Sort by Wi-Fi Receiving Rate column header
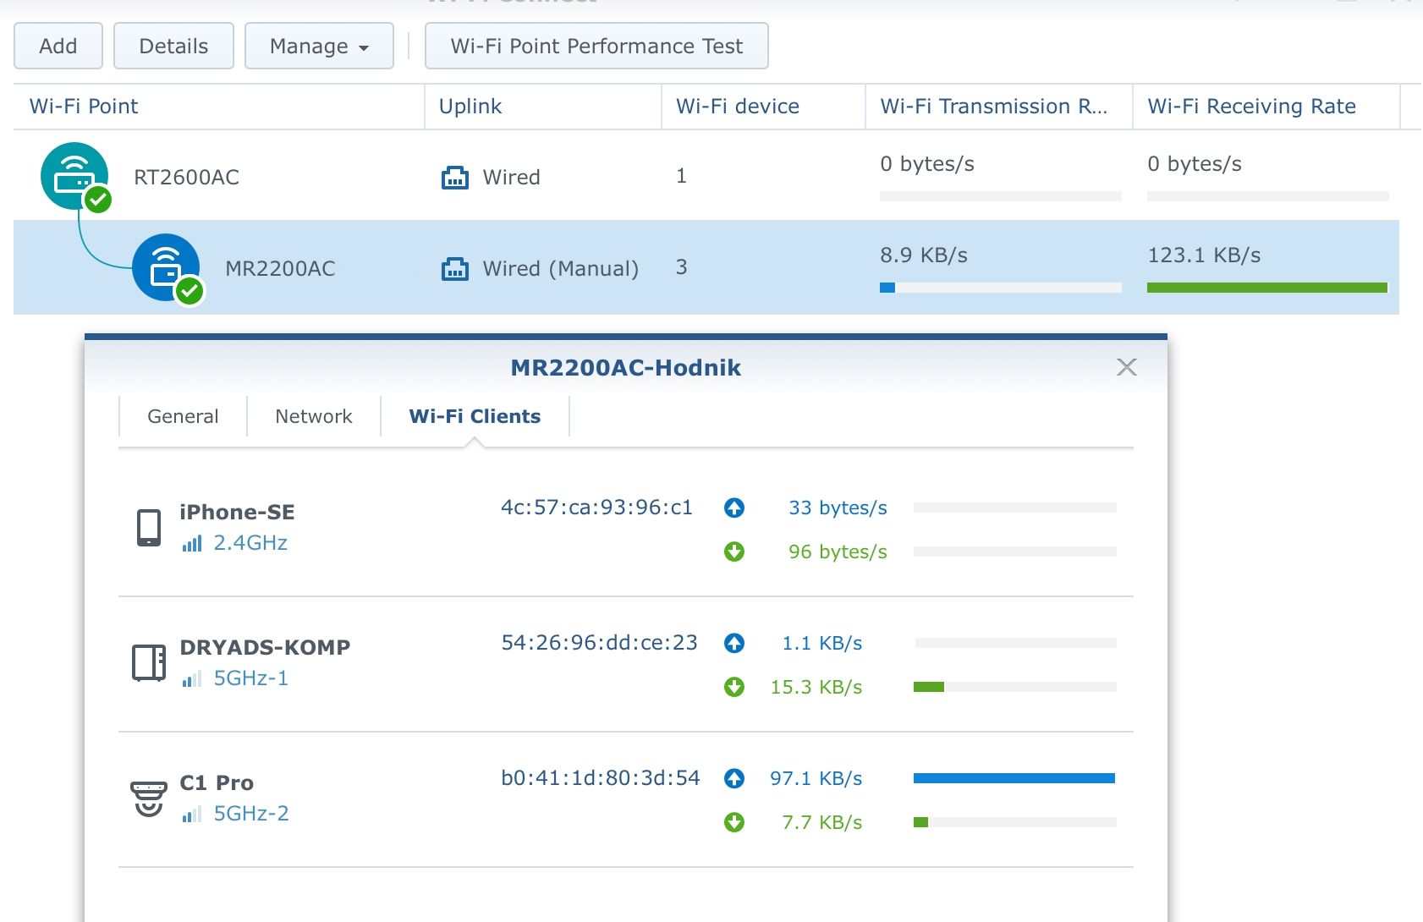1423x922 pixels. (1266, 107)
